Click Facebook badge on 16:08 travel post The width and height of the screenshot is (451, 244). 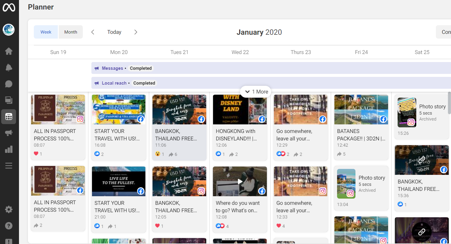(x=141, y=119)
